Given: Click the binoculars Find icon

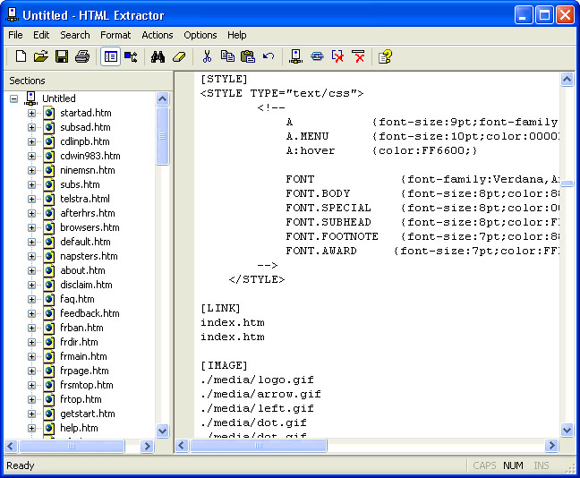Looking at the screenshot, I should (x=158, y=56).
